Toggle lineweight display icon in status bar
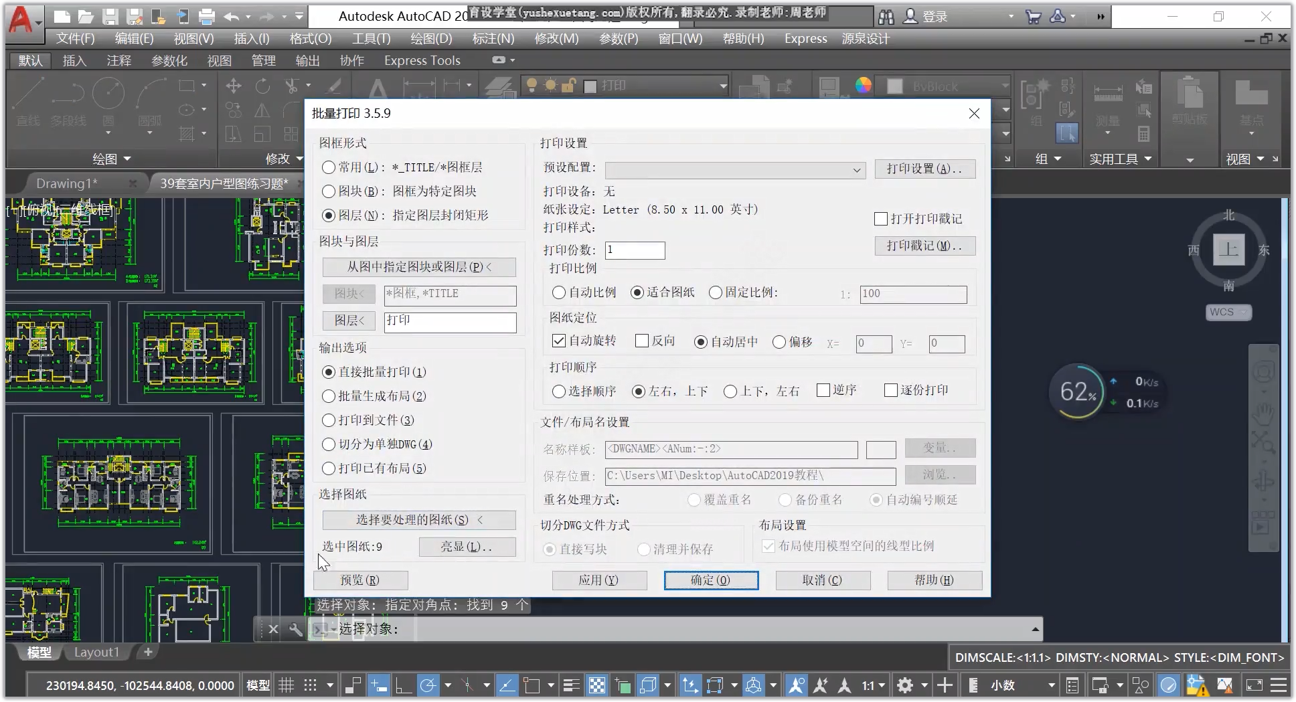Image resolution: width=1296 pixels, height=702 pixels. click(x=572, y=685)
